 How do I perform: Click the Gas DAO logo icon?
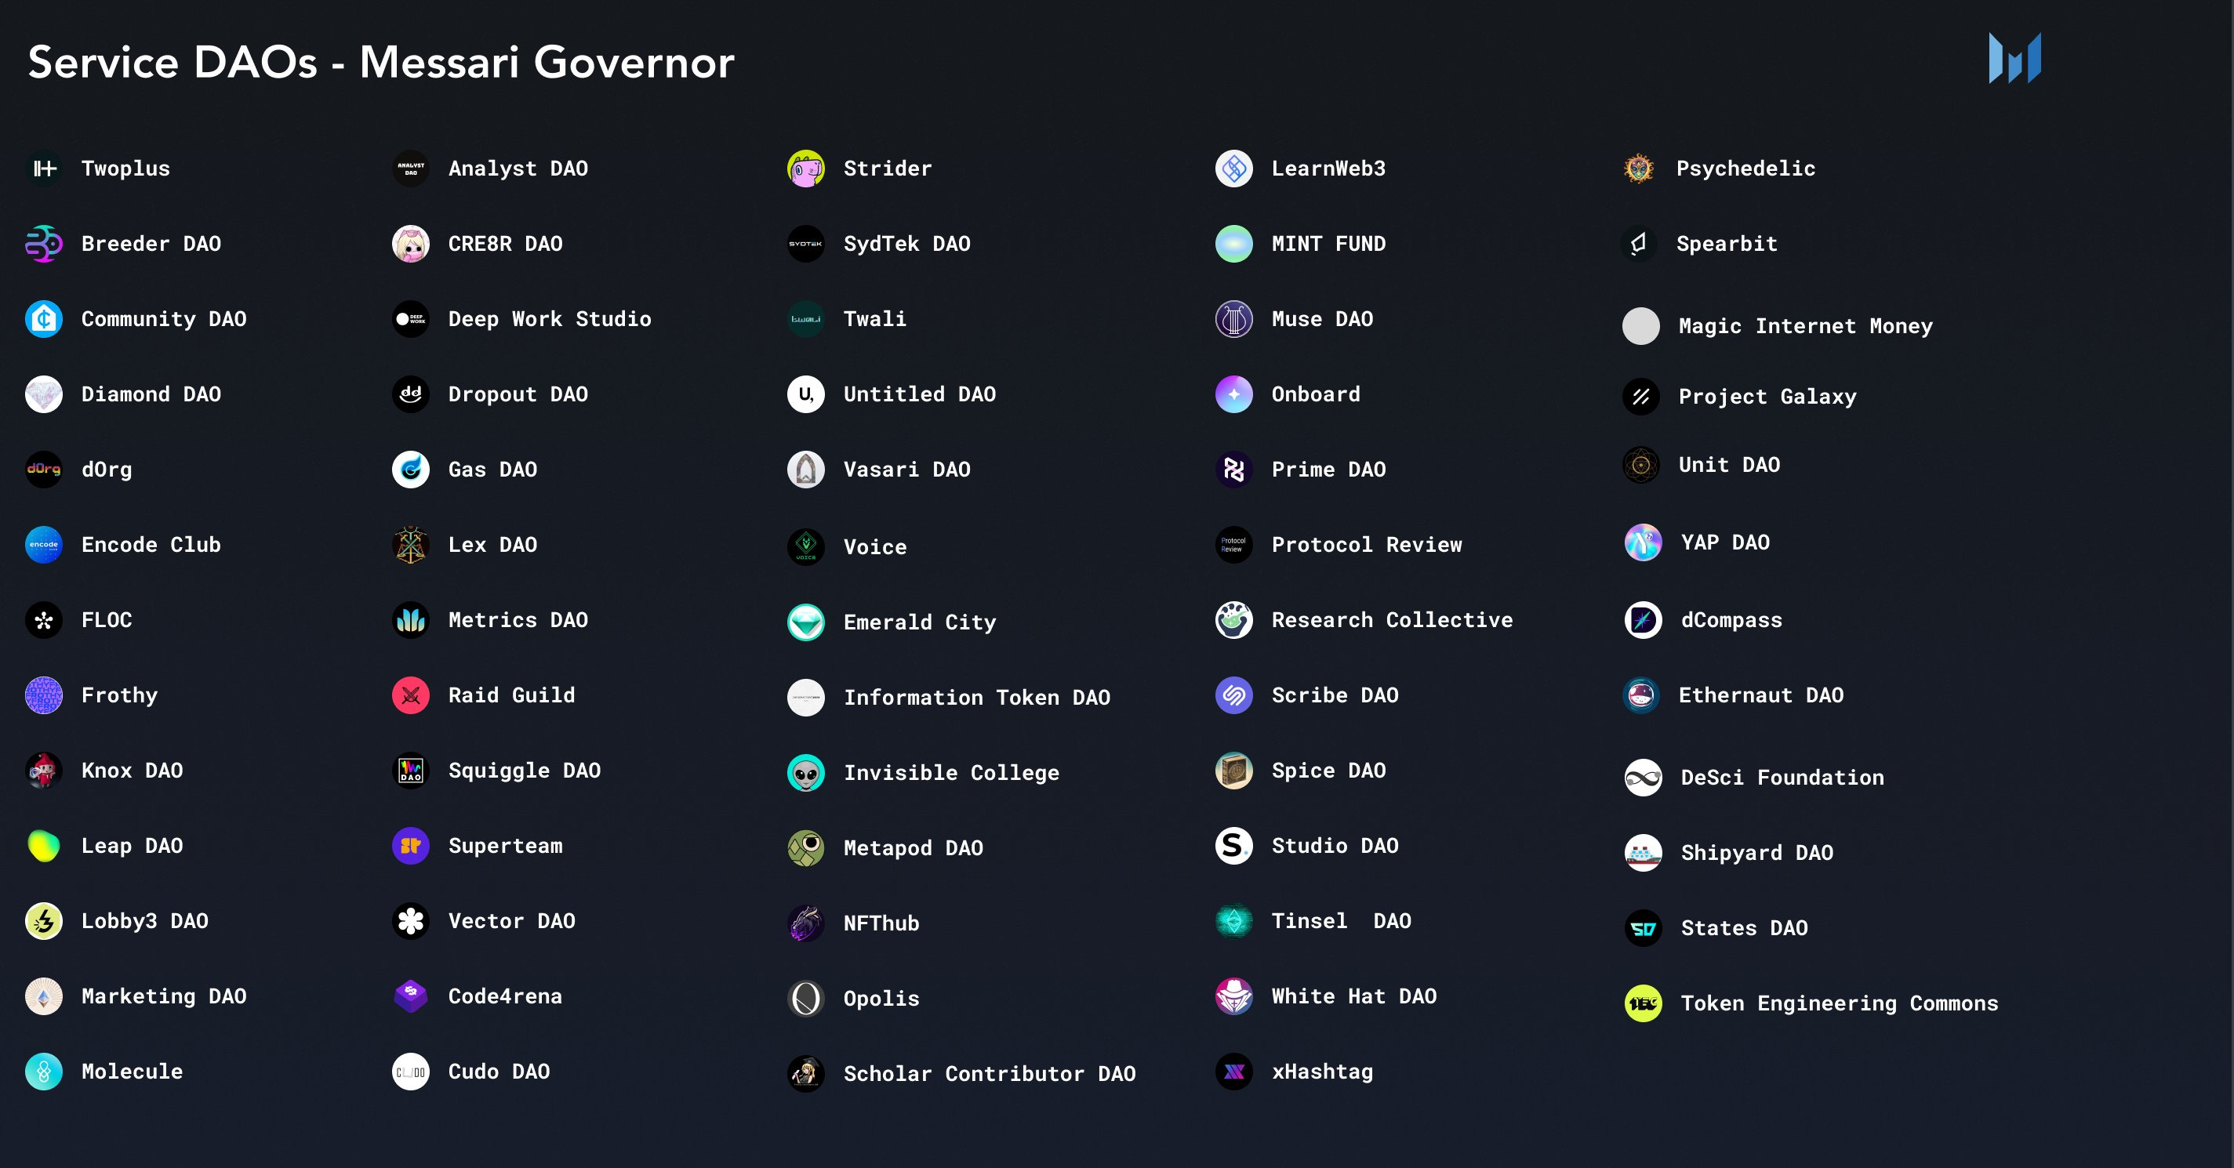[x=410, y=469]
